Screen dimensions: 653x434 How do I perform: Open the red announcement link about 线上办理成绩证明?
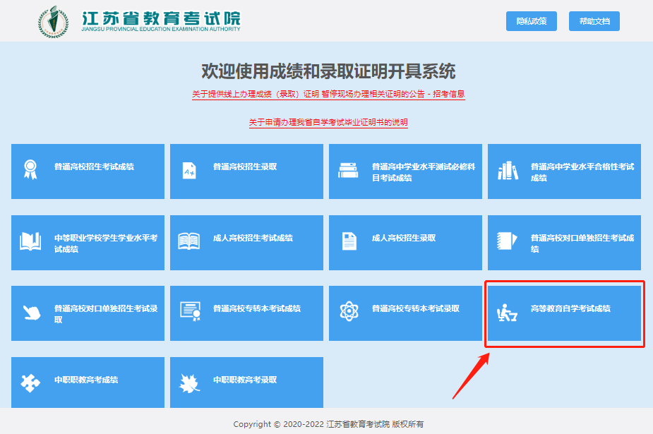tap(328, 94)
